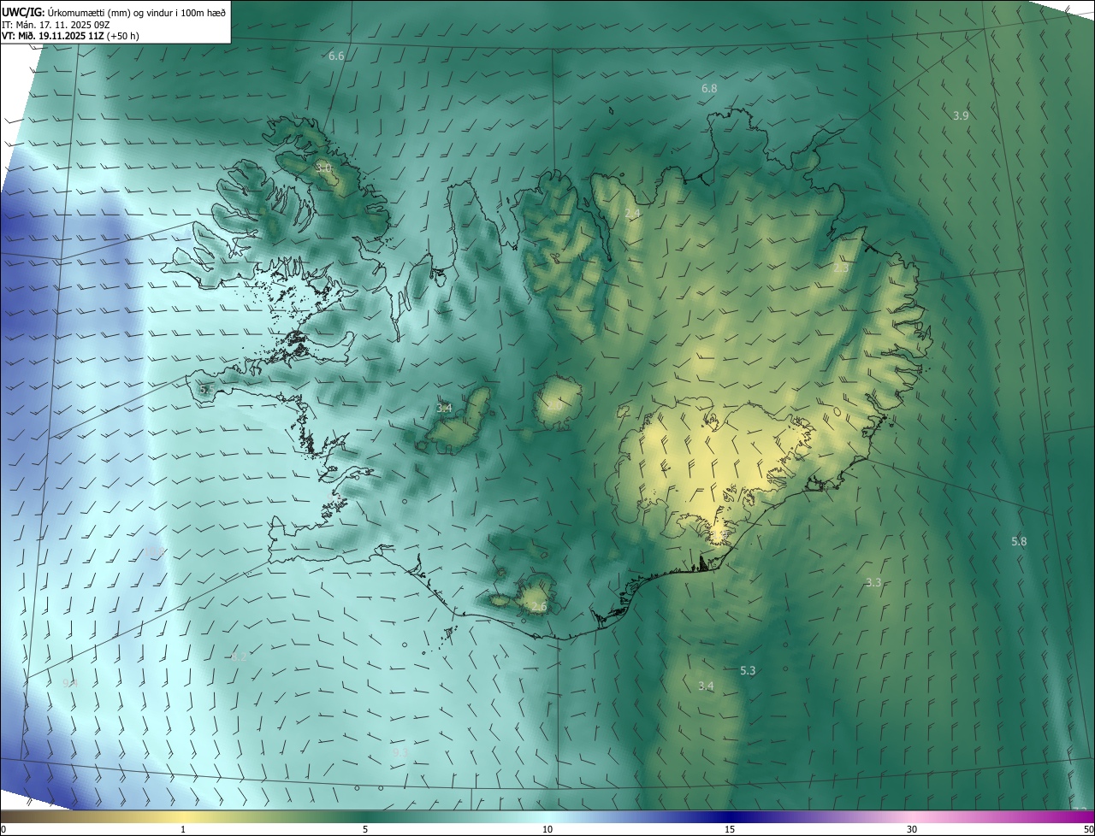1095x836 pixels.
Task: Click the faint 8.2 value label
Action: tap(240, 656)
